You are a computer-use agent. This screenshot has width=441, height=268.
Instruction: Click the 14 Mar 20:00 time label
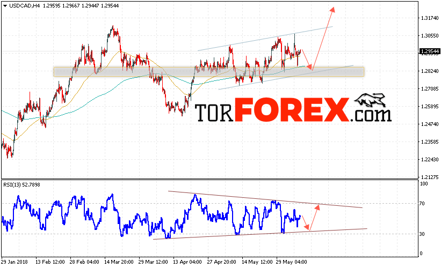(119, 262)
